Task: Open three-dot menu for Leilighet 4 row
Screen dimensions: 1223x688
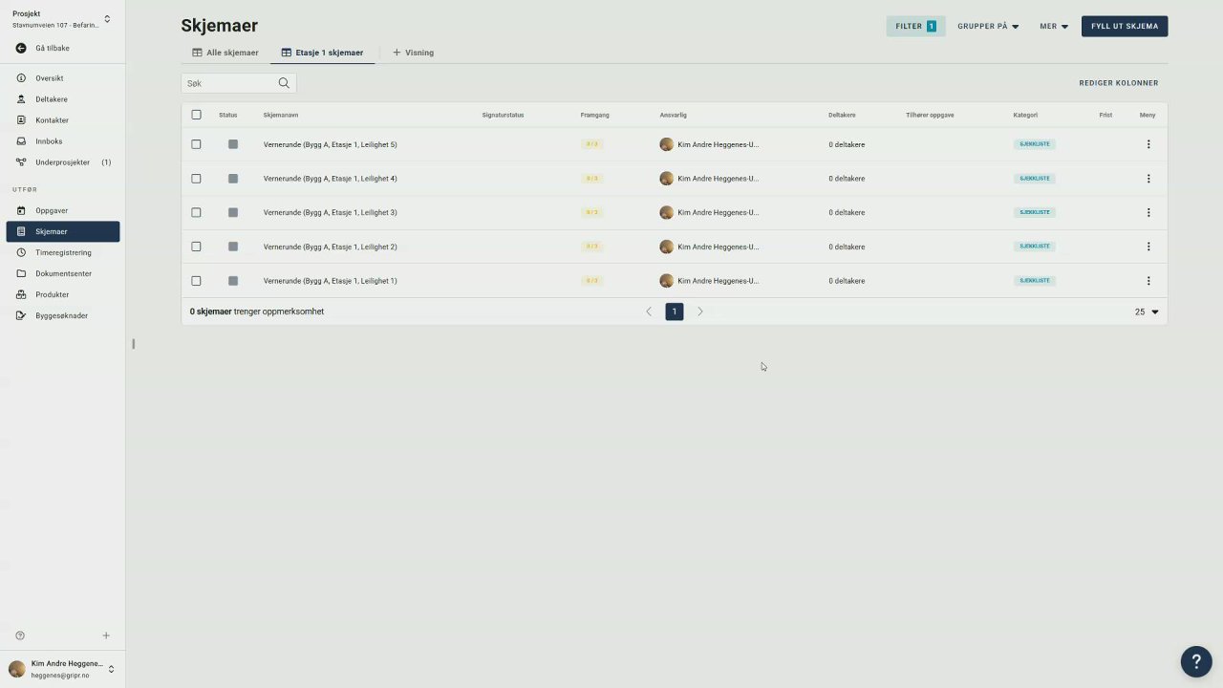Action: click(1148, 179)
